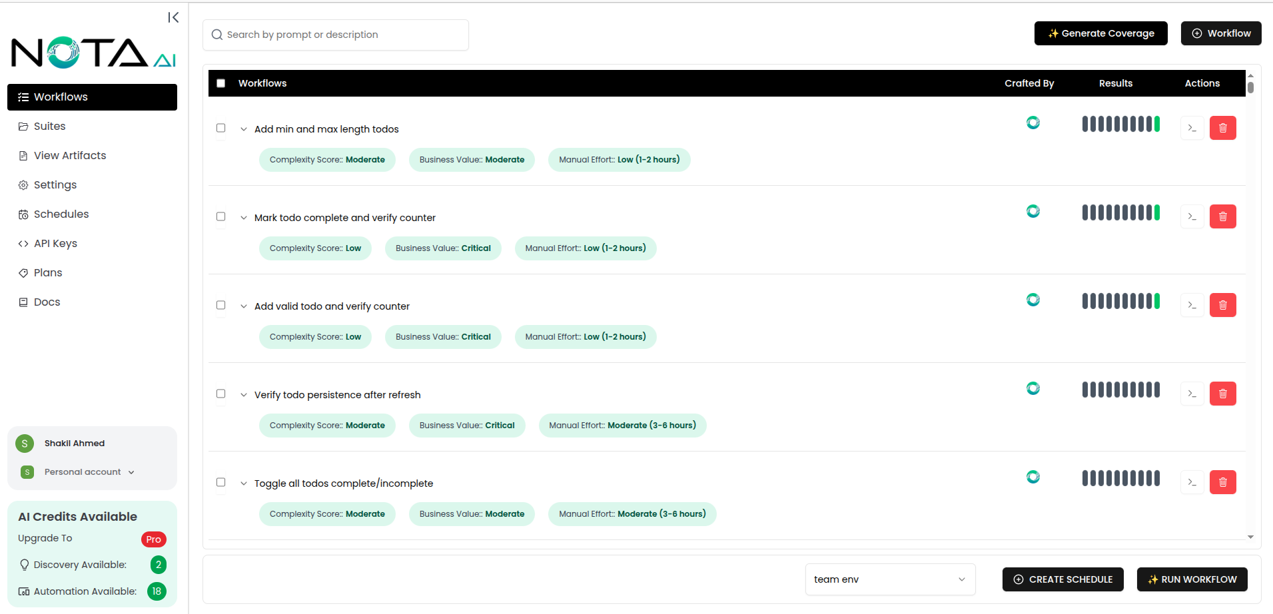1273x614 pixels.
Task: Click the Generate Coverage button
Action: pos(1100,33)
